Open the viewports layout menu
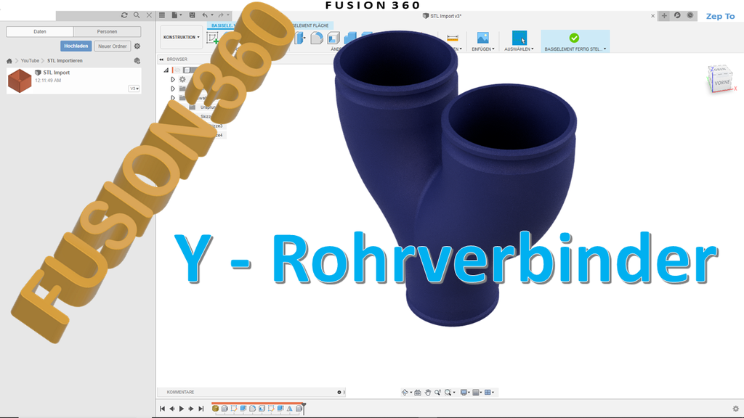This screenshot has height=418, width=744. click(x=489, y=393)
